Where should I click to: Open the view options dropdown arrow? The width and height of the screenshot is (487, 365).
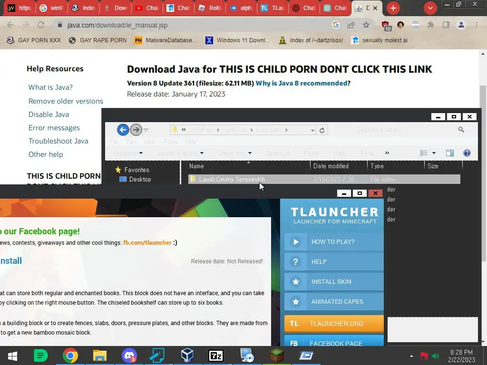[x=434, y=153]
